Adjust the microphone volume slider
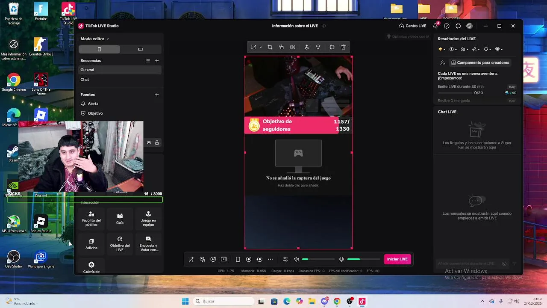Screen dimensions: 547x308 click(x=364, y=259)
